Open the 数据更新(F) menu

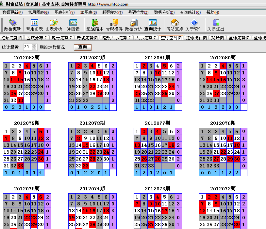(x=12, y=12)
